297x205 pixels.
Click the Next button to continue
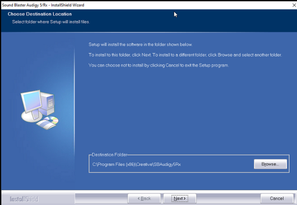(x=180, y=198)
